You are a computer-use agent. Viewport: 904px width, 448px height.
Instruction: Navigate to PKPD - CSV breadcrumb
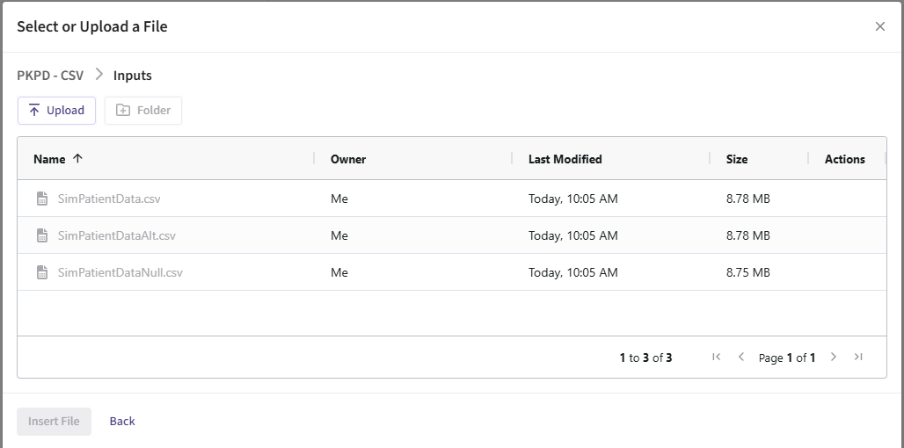pyautogui.click(x=50, y=76)
